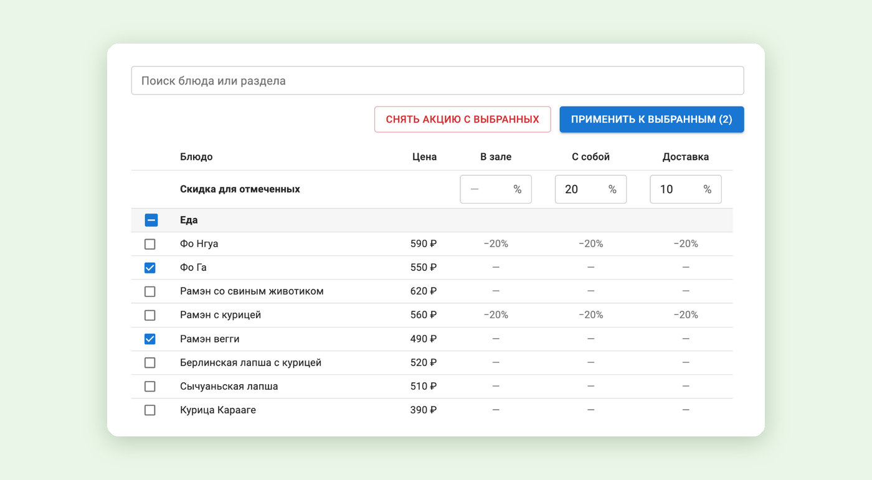Image resolution: width=872 pixels, height=480 pixels.
Task: Click the Берлинская лапша с курицей name
Action: 250,362
